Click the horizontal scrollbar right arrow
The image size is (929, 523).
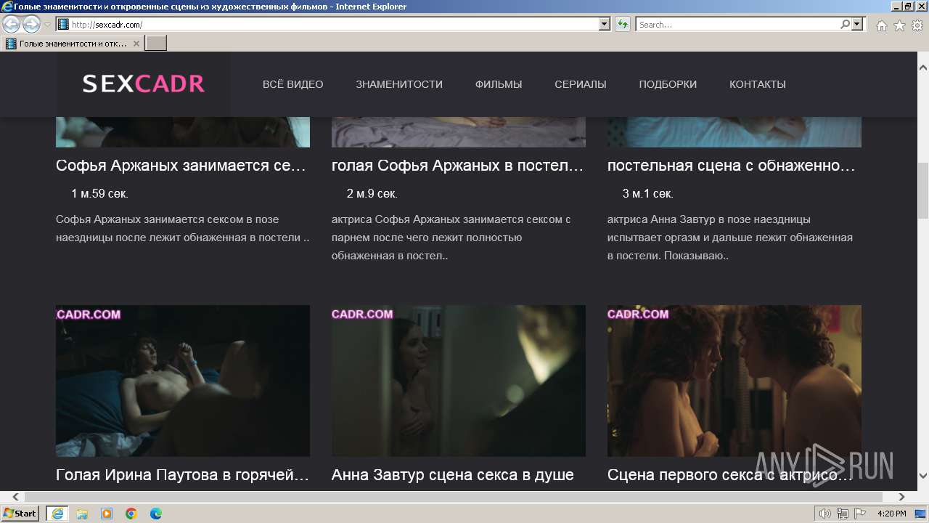[901, 497]
